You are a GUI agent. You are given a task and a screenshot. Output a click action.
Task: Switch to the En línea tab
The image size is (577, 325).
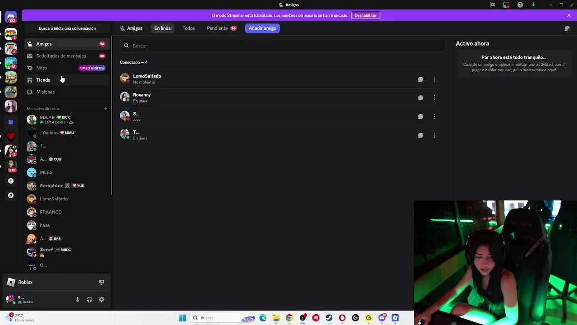[162, 28]
